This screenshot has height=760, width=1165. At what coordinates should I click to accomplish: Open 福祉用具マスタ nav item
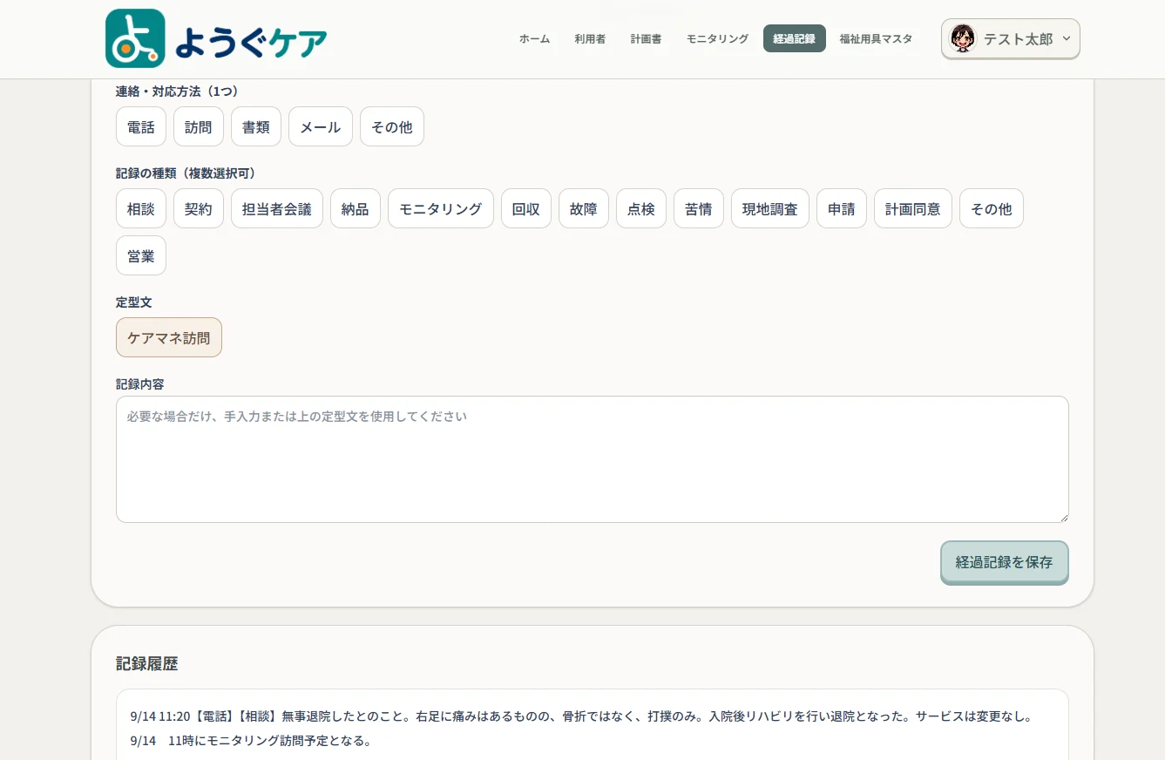876,38
